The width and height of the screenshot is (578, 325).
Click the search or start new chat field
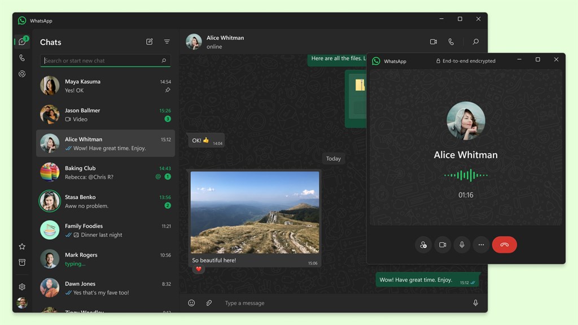[x=106, y=60]
